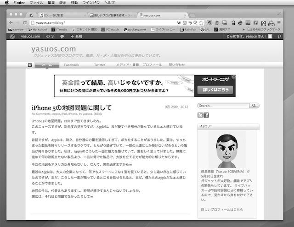Open the My Yahoo! bookmark

coord(38,30)
